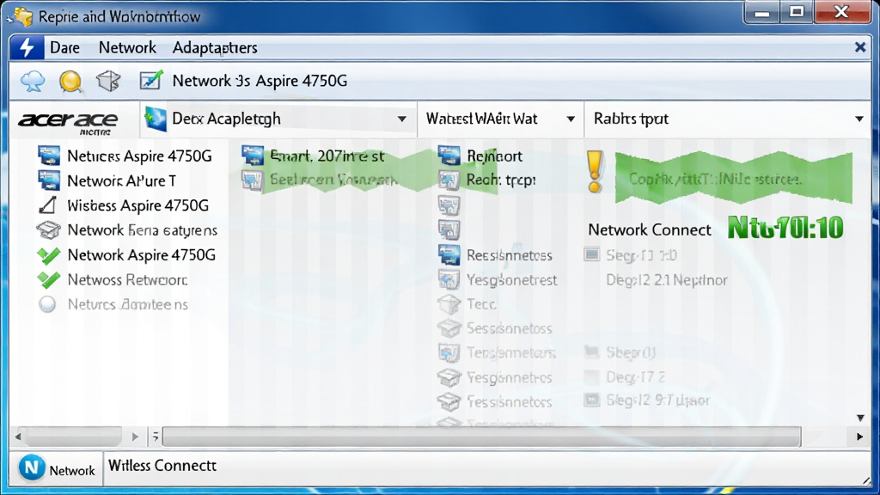Viewport: 880px width, 495px height.
Task: Toggle the Network Aspire 4750G green checkmark
Action: pos(49,255)
